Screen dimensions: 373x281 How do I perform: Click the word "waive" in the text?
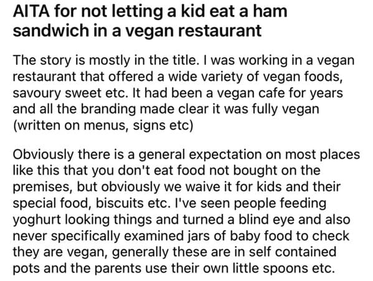[202, 187]
